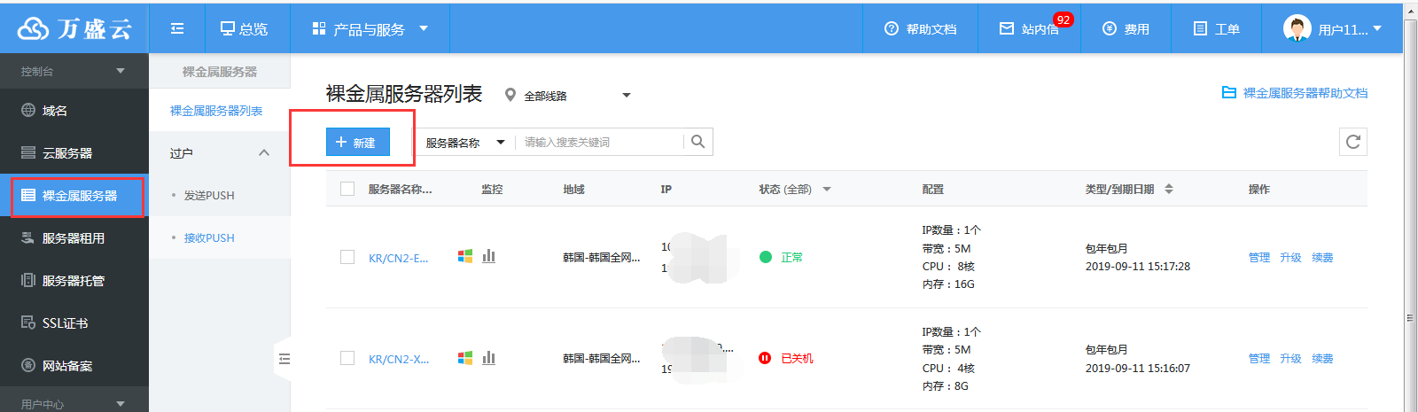This screenshot has height=412, width=1418.
Task: Click the 万盛云 cloud logo
Action: [74, 28]
